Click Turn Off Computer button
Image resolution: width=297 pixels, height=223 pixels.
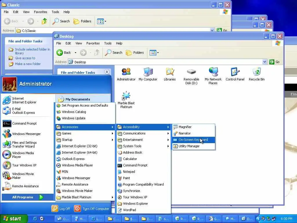tap(92, 209)
